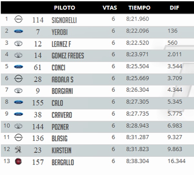Click Nissan logo next to Blasig
This screenshot has width=194, height=175.
point(18,137)
